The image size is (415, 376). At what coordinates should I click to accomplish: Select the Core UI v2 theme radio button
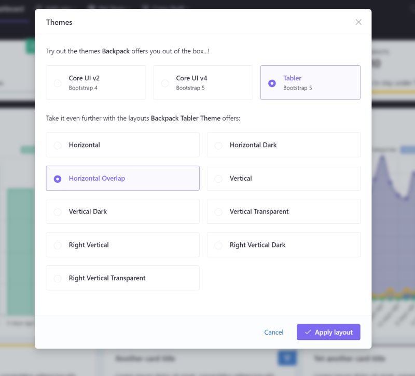57,83
